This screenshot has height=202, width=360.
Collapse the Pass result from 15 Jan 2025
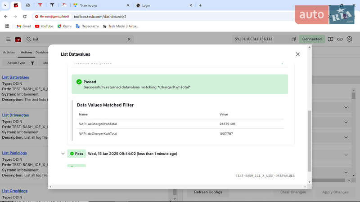point(63,154)
